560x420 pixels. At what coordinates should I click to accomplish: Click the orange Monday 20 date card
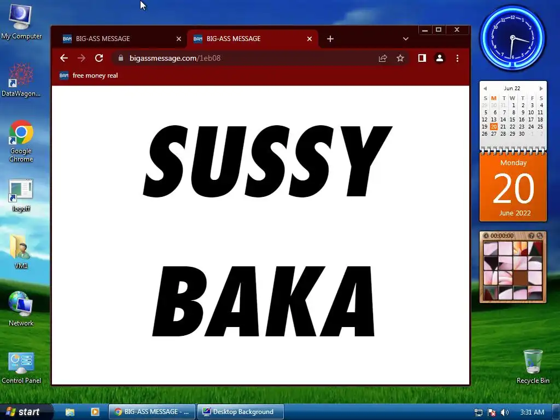point(513,187)
